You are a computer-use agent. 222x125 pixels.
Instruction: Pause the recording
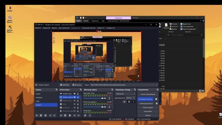pyautogui.click(x=156, y=99)
